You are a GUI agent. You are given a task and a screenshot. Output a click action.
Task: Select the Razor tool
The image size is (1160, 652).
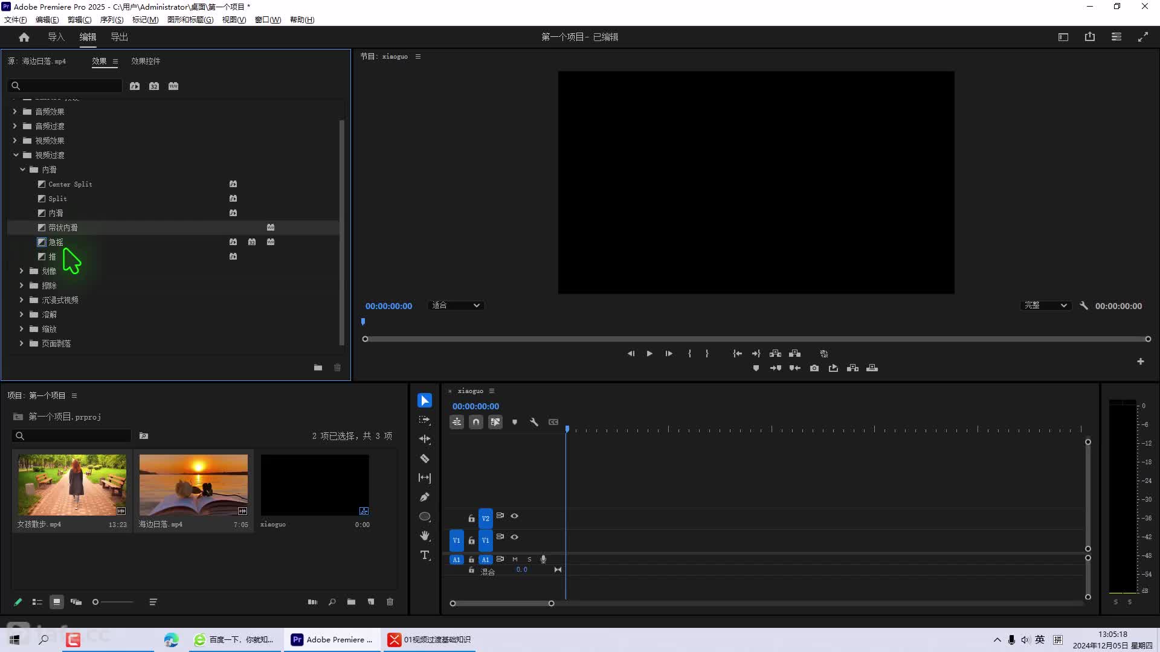(425, 459)
